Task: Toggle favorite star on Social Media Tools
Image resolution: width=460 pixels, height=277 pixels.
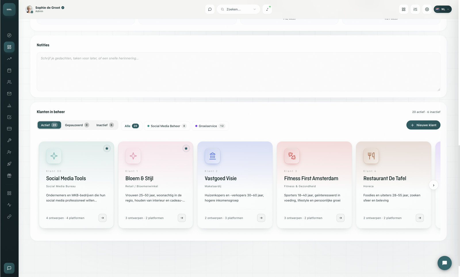Action: [x=107, y=148]
